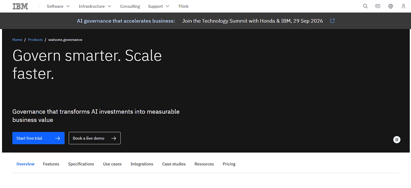Expand the Infrastructure menu
The image size is (411, 188).
point(95,6)
